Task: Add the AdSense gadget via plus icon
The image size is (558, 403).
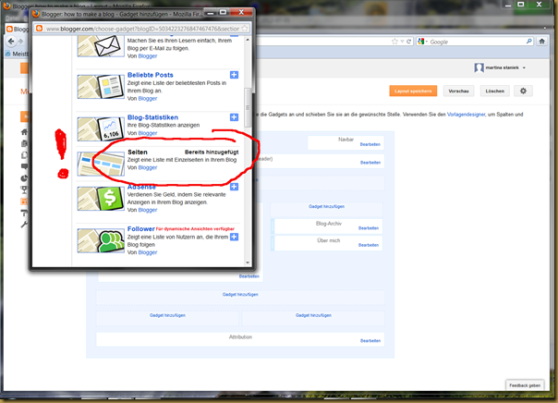Action: (234, 187)
